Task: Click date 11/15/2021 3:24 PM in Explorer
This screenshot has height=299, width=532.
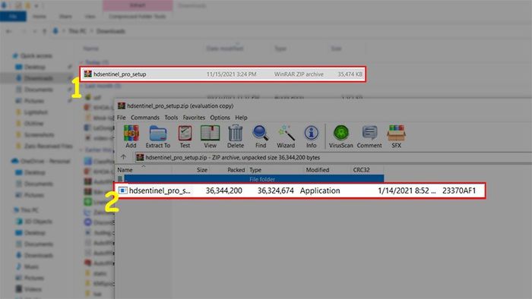Action: (231, 74)
